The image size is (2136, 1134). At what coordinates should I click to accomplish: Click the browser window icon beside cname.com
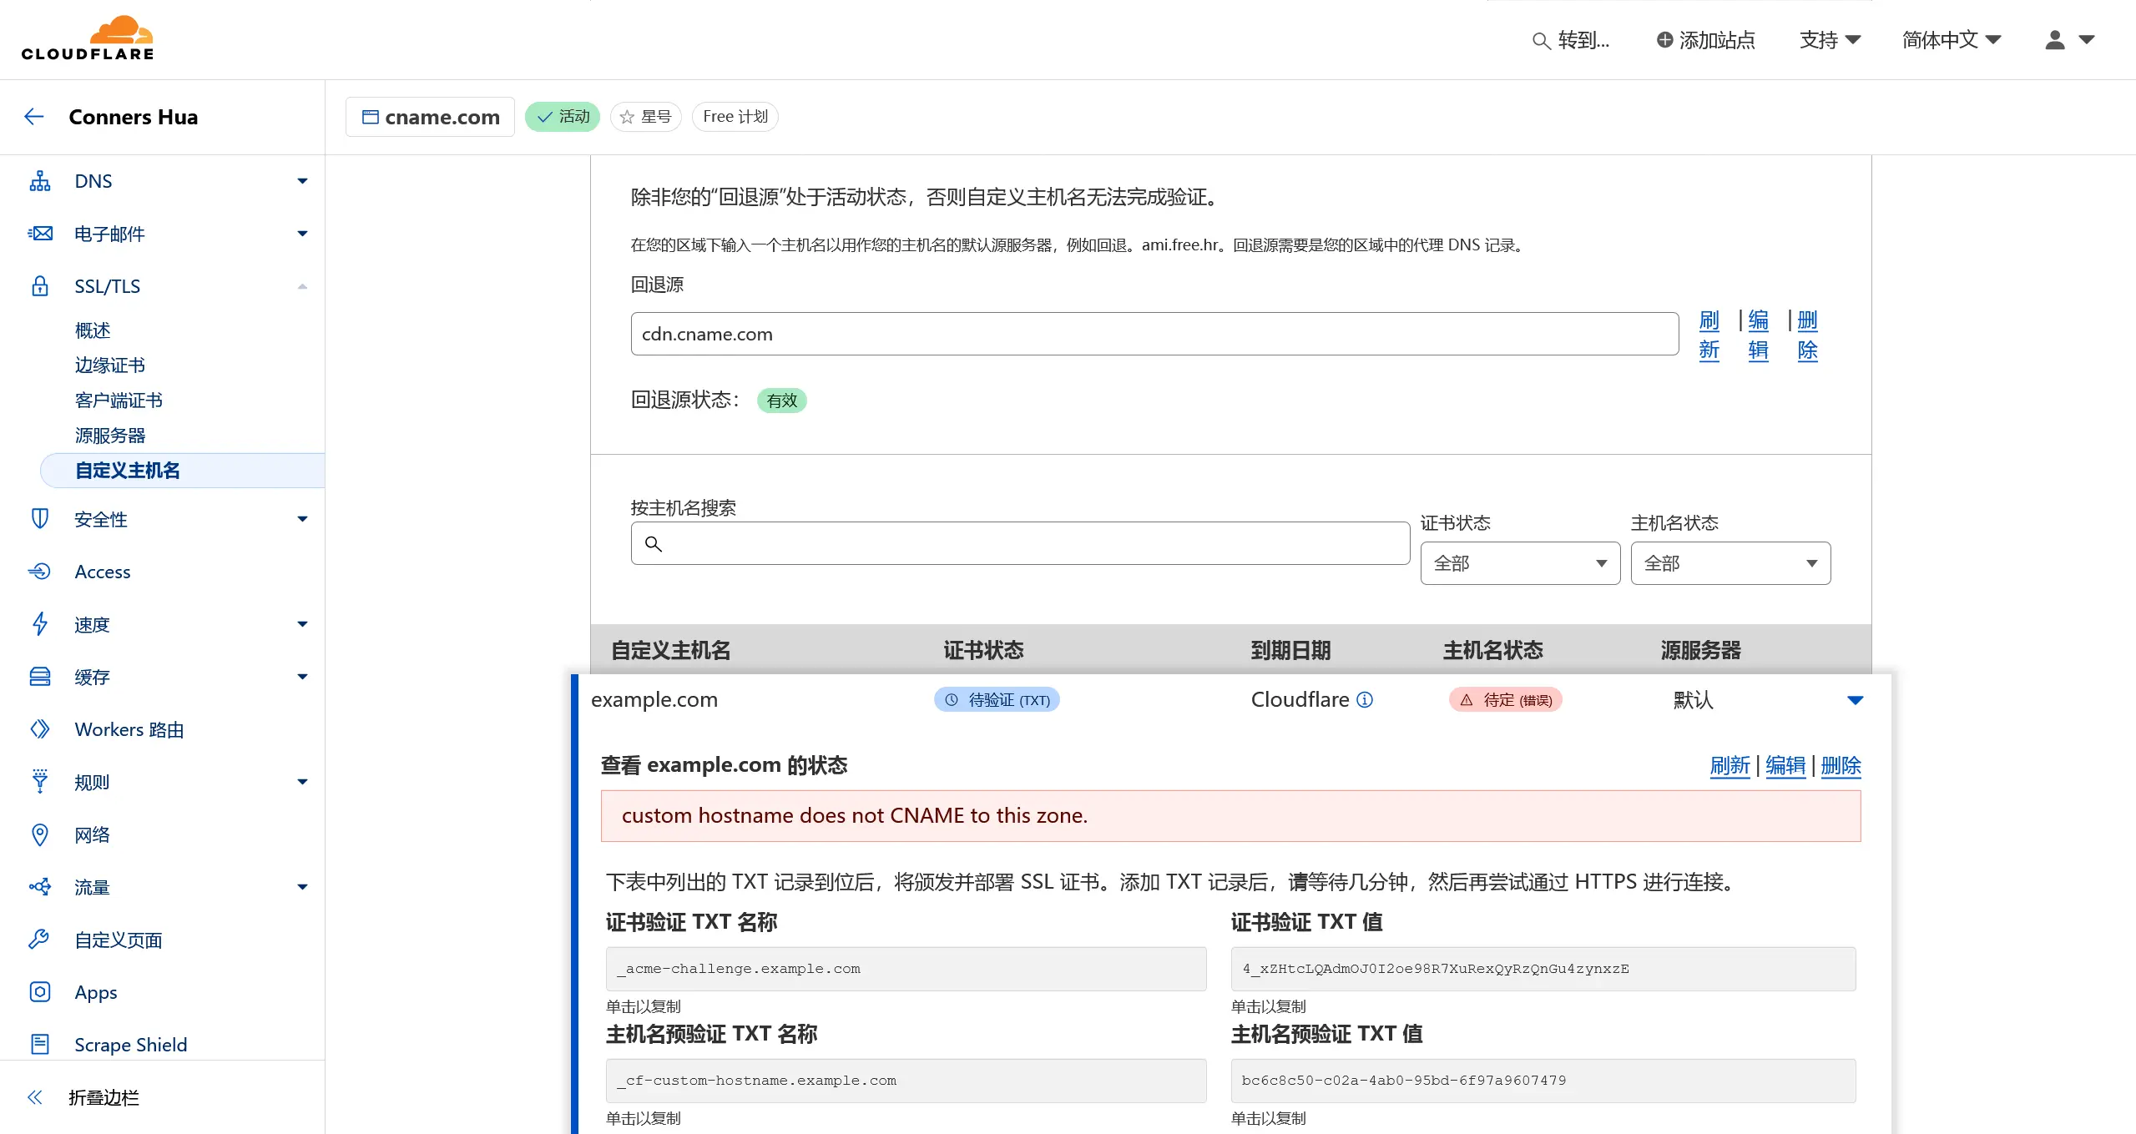coord(370,117)
